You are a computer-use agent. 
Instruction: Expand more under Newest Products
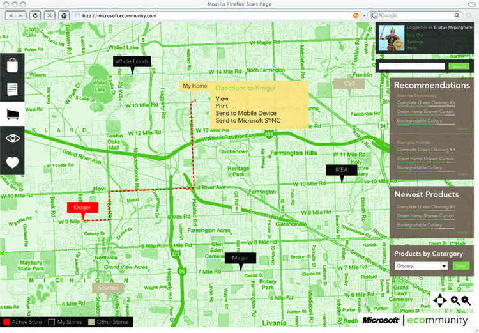click(x=462, y=233)
